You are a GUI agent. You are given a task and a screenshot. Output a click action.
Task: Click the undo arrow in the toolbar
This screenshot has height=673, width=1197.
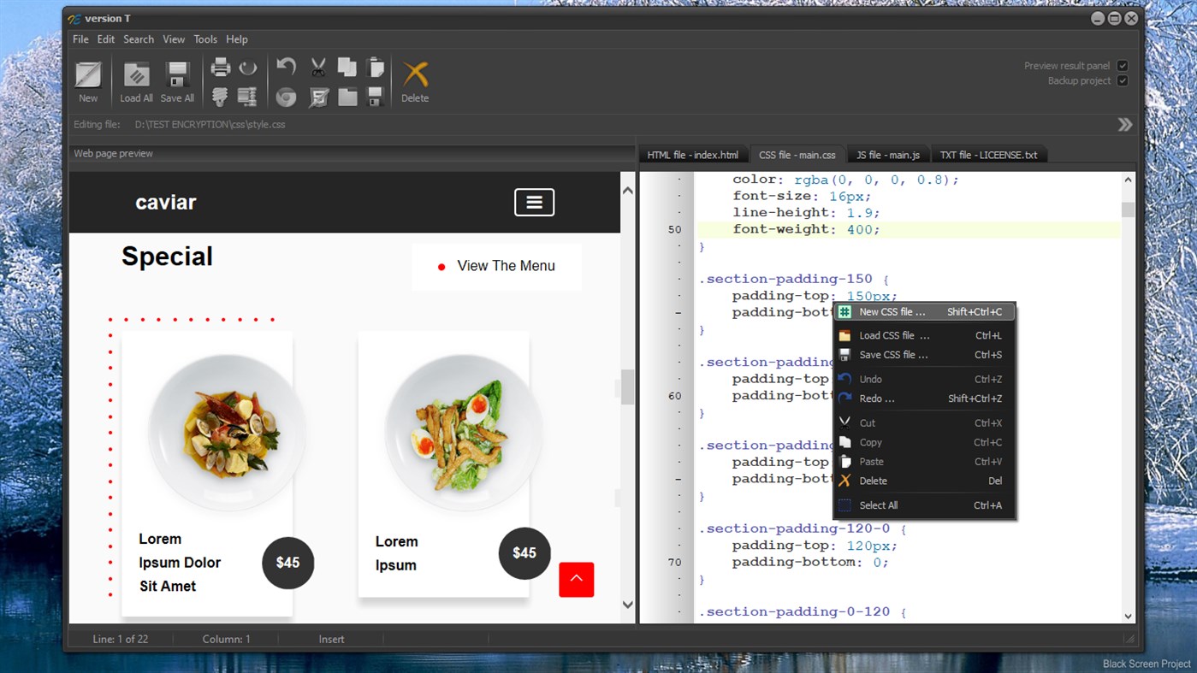(287, 67)
